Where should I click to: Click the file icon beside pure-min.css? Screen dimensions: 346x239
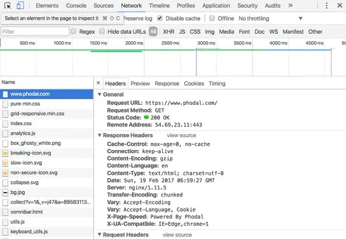pyautogui.click(x=5, y=104)
